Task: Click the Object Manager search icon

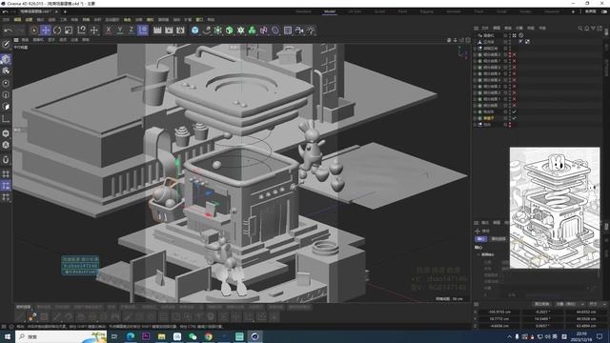Action: click(580, 28)
